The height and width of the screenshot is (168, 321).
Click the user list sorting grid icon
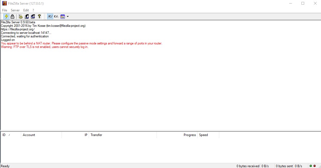point(63,17)
